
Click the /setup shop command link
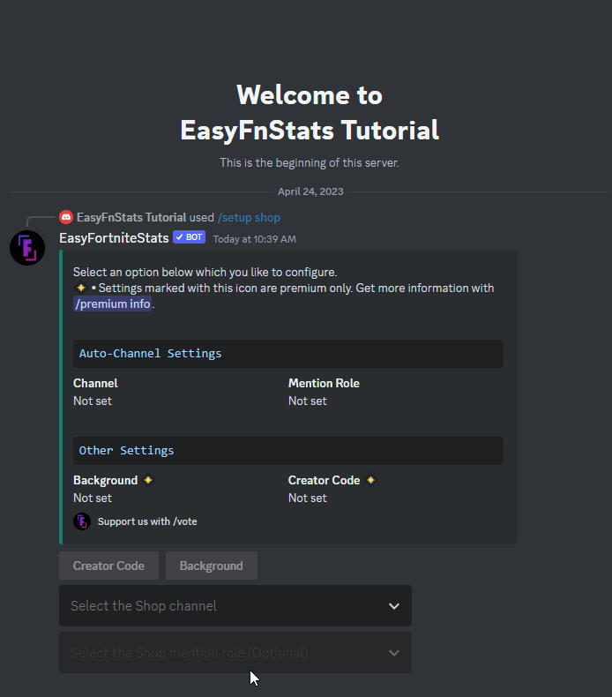[x=249, y=217]
